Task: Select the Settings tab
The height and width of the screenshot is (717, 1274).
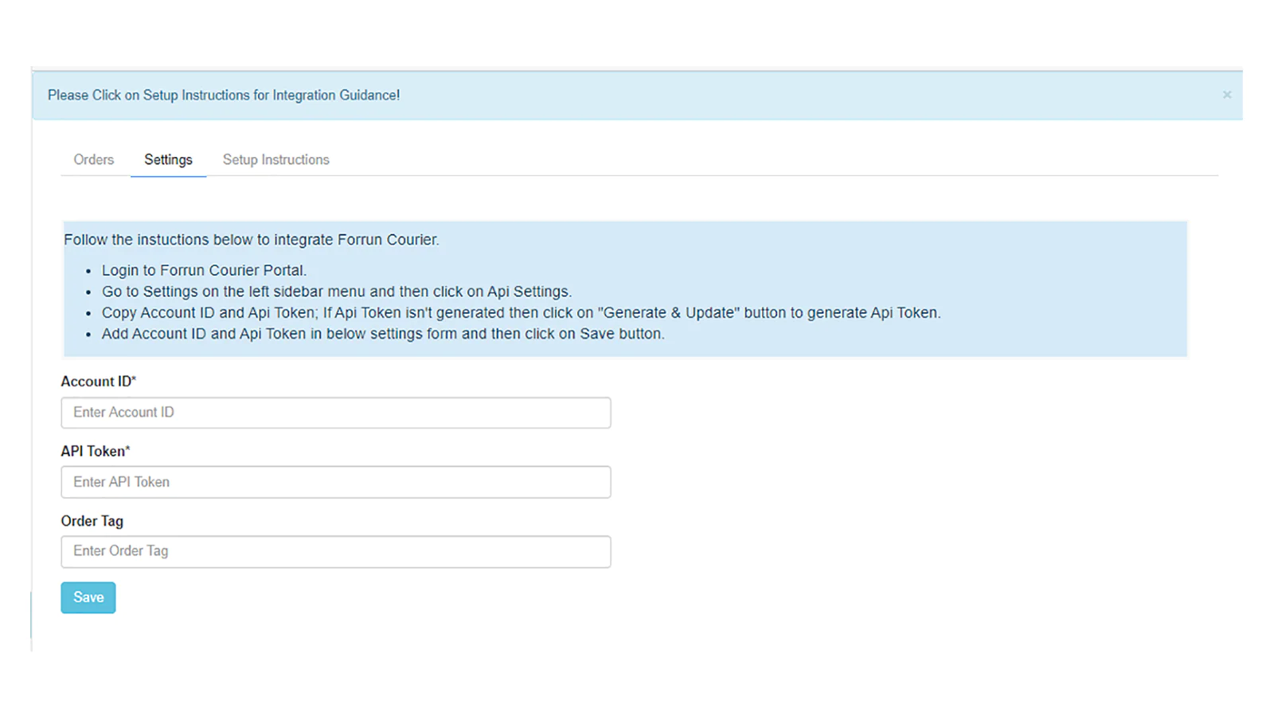Action: [x=168, y=159]
